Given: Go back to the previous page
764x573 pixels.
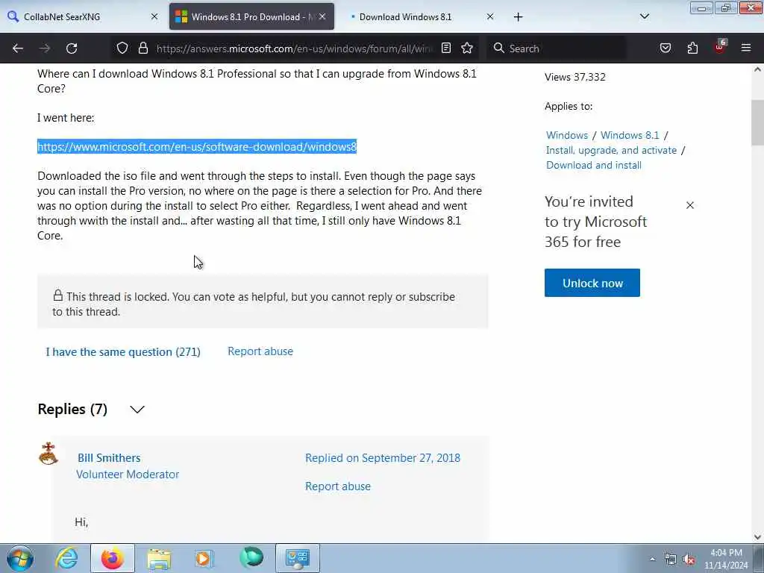Looking at the screenshot, I should (x=18, y=48).
